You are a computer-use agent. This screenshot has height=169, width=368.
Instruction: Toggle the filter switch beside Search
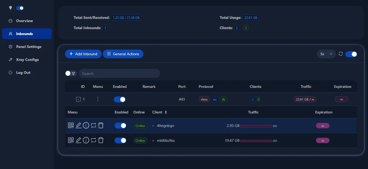(71, 73)
